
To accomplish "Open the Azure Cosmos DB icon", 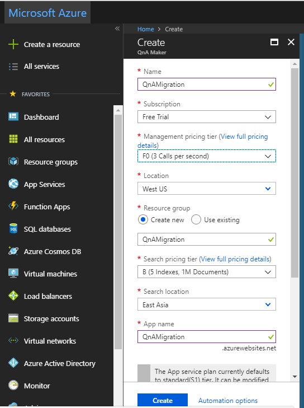I will coord(13,251).
